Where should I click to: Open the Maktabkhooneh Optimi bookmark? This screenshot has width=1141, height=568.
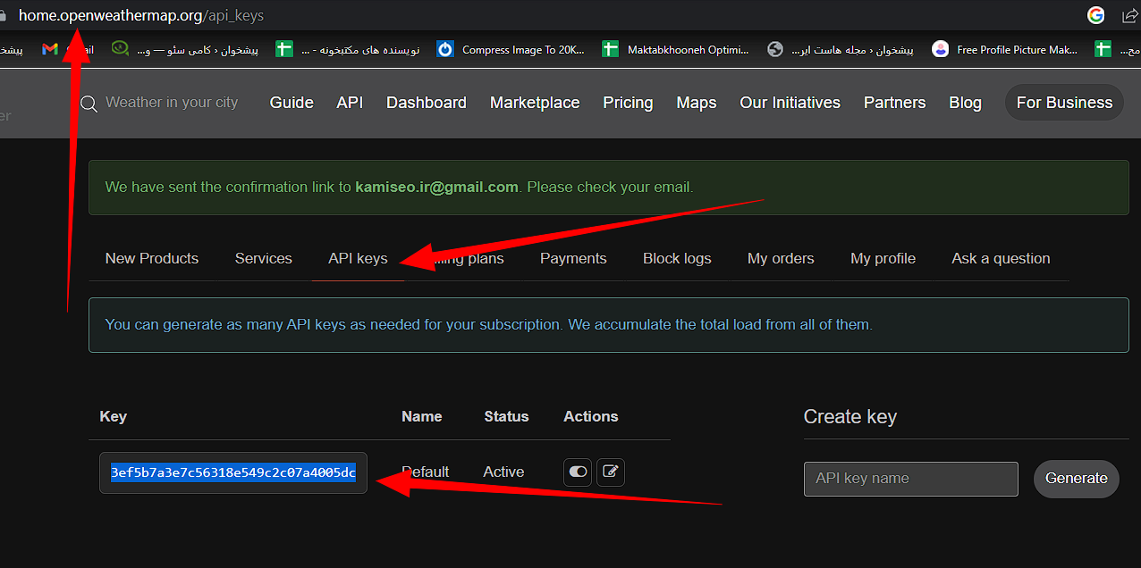tap(676, 49)
